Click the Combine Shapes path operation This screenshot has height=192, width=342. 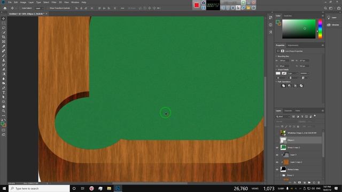click(283, 86)
